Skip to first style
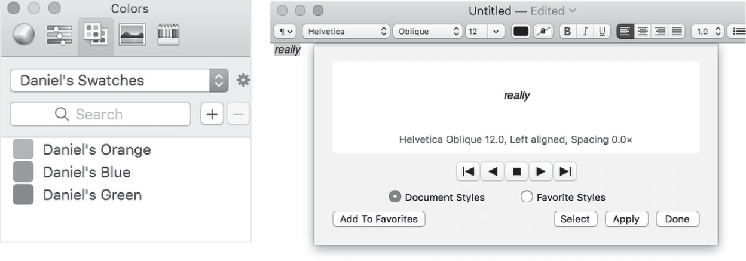The image size is (746, 261). [x=468, y=171]
